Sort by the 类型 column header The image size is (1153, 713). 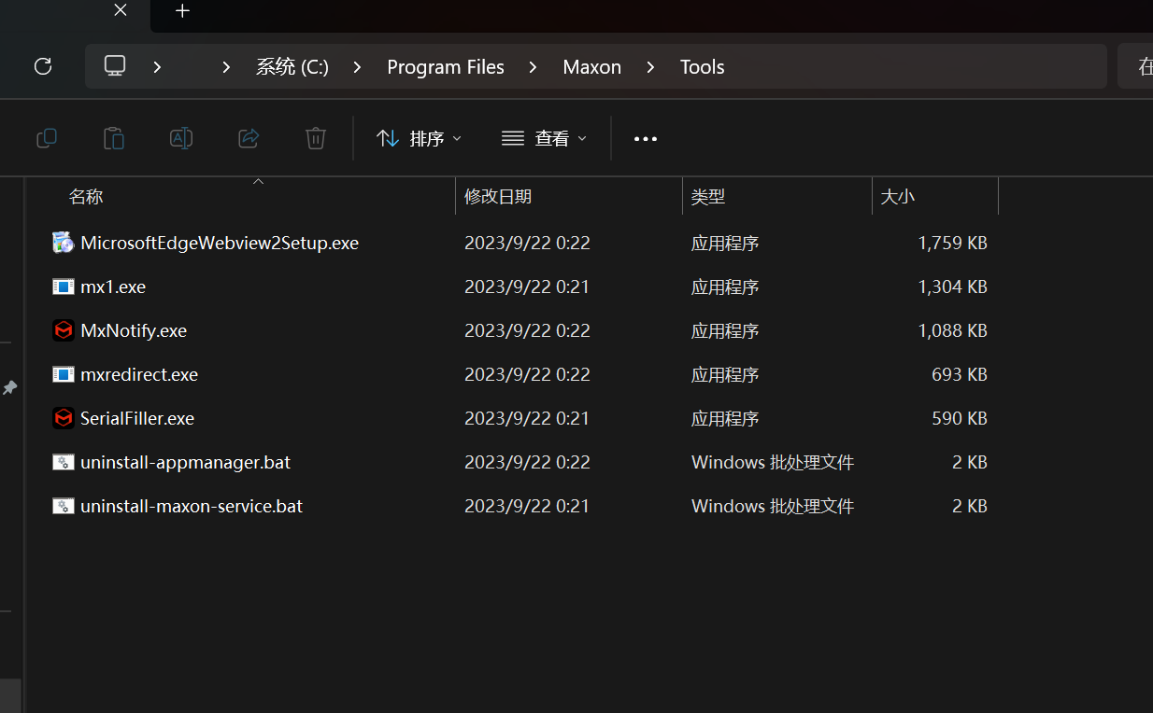click(x=708, y=197)
